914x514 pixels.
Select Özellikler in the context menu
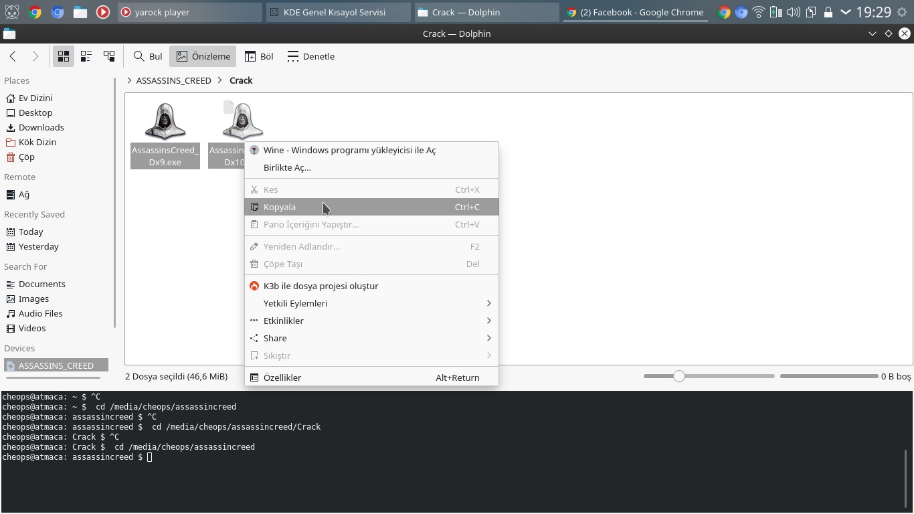click(x=282, y=377)
